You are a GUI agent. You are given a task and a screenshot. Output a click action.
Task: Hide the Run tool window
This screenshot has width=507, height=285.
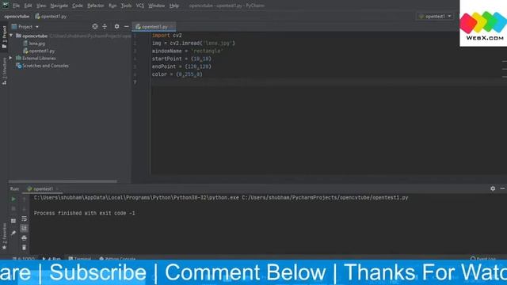tap(502, 188)
